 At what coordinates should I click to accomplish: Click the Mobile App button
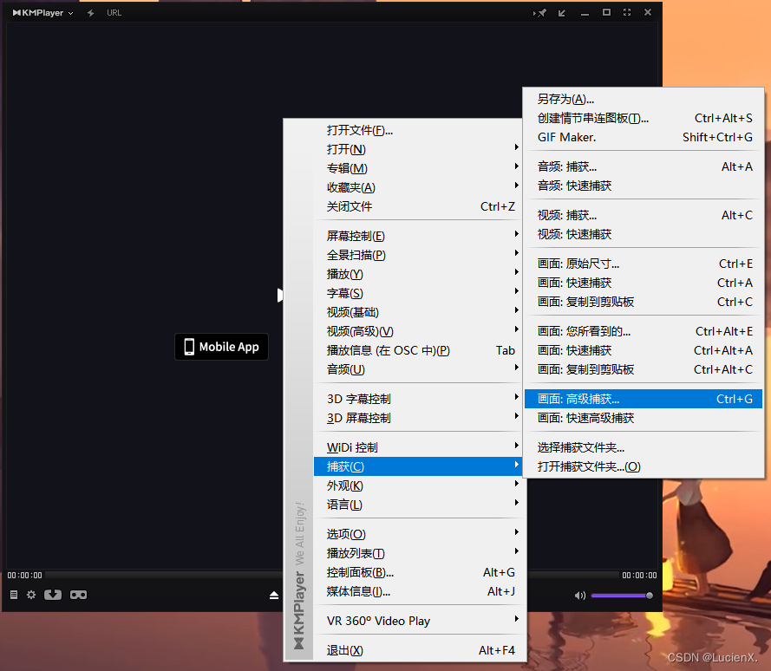tap(221, 347)
